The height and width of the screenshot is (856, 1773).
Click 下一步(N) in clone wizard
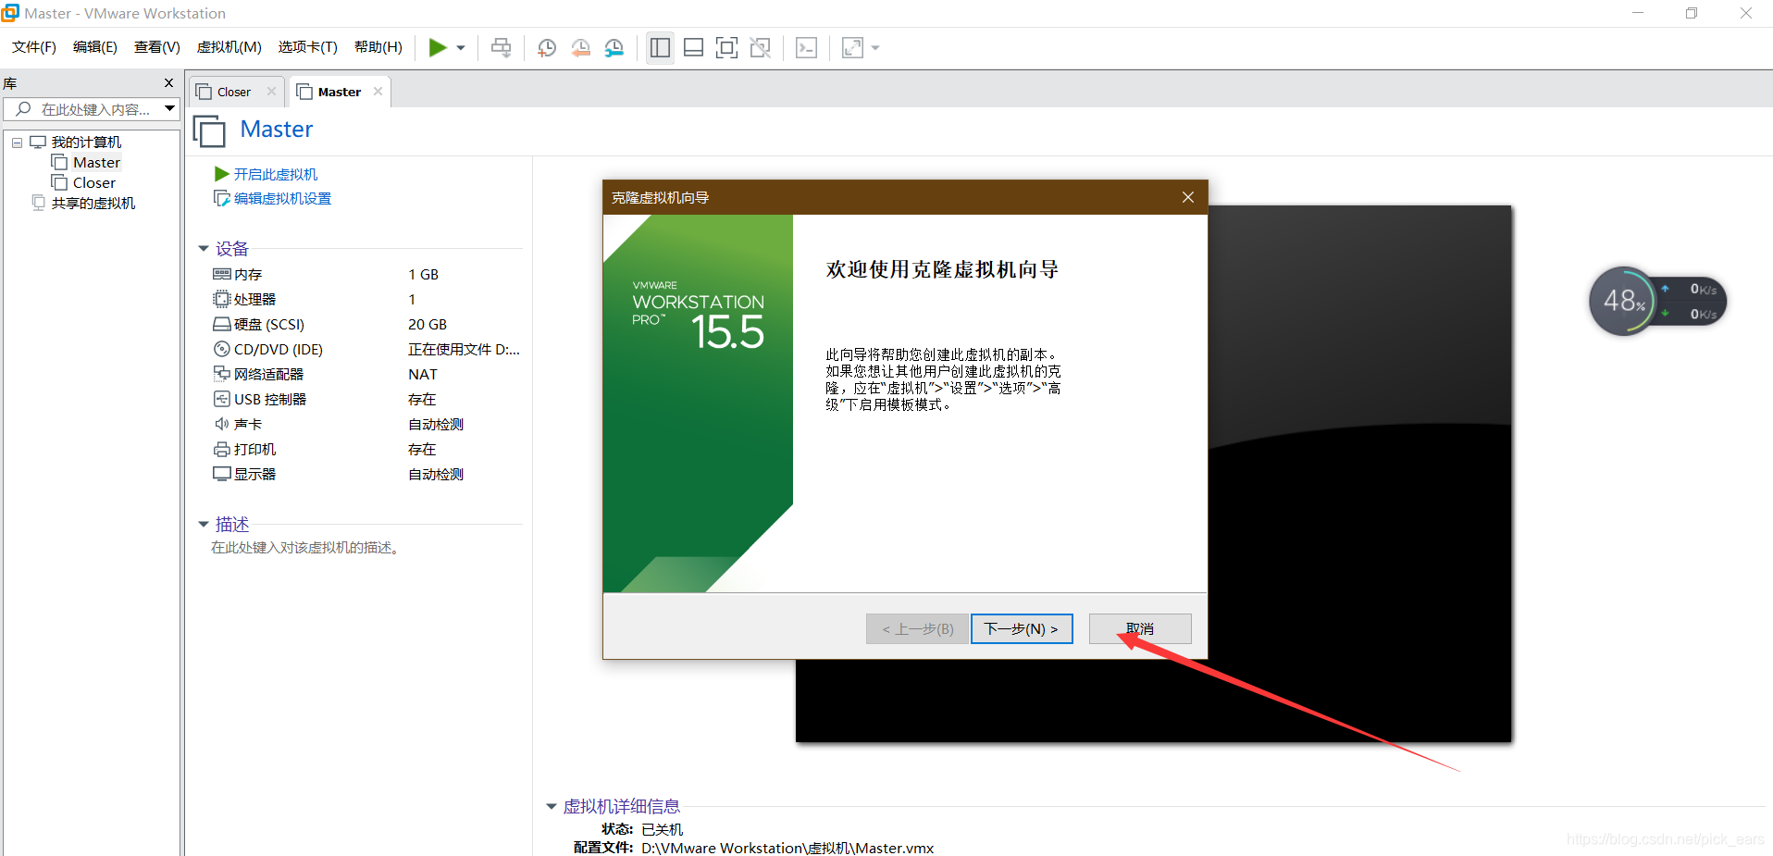click(x=1022, y=628)
